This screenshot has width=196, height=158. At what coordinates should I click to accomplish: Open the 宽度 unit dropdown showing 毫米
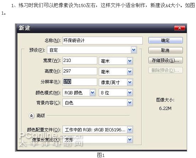[116, 61]
